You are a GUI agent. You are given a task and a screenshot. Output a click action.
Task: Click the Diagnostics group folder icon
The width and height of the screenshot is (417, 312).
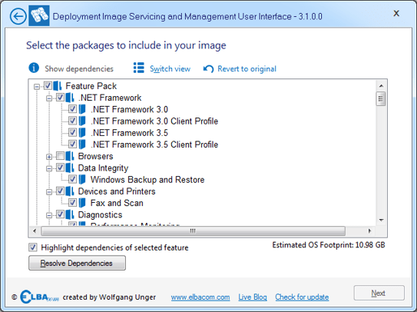pos(70,214)
